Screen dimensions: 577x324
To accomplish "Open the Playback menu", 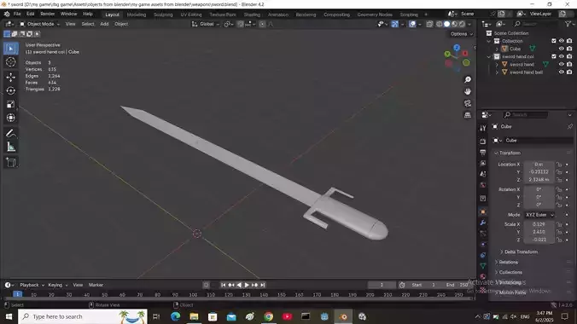I will [32, 285].
